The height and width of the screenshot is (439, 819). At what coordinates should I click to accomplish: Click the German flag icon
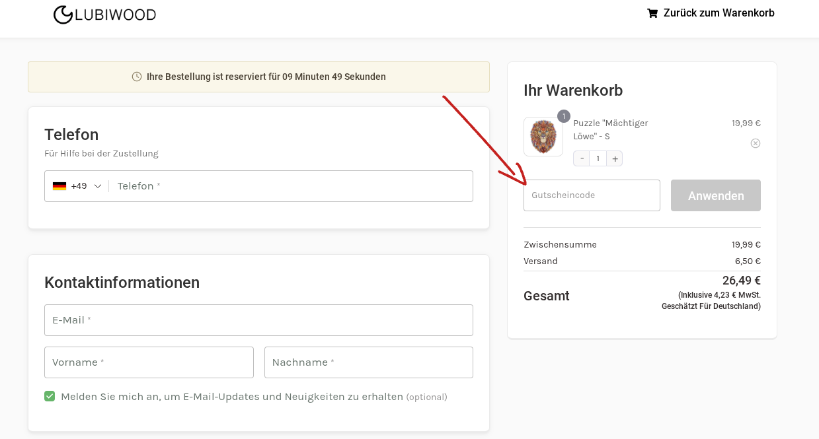click(59, 186)
